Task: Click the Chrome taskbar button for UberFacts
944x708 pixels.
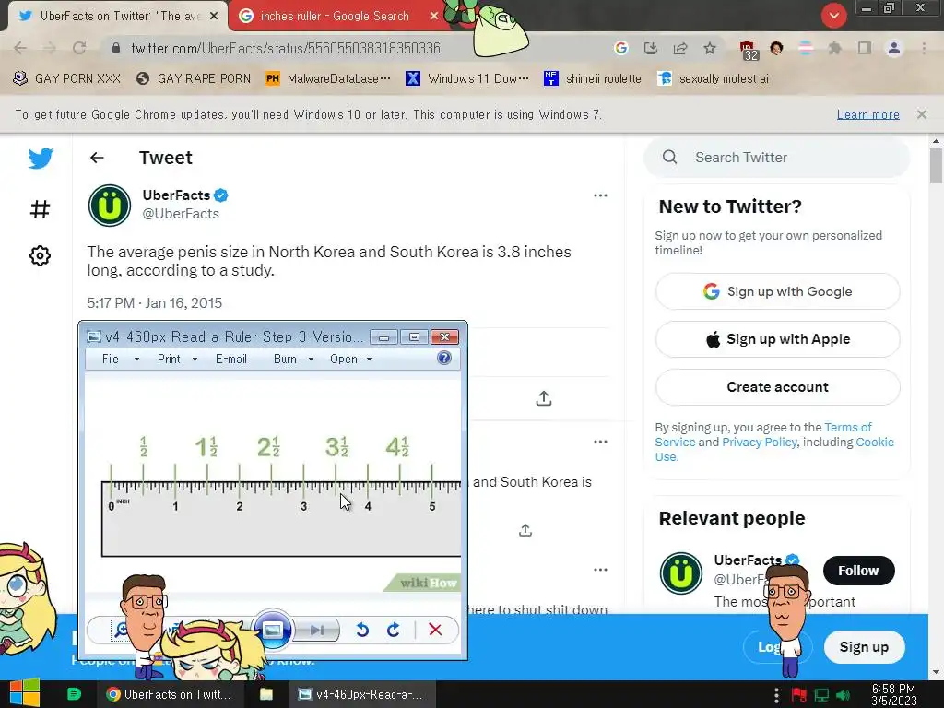Action: (171, 694)
